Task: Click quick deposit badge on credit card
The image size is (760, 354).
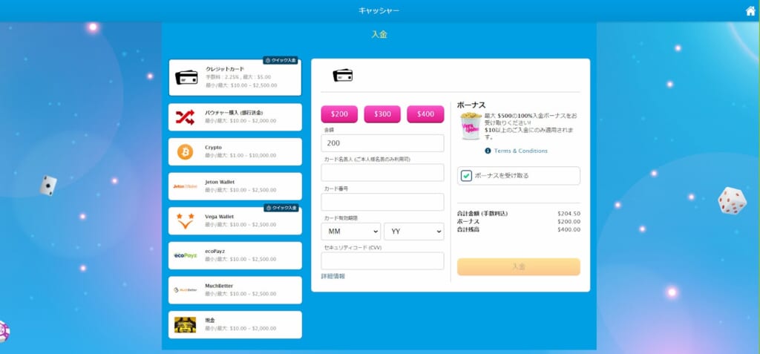Action: [x=281, y=60]
